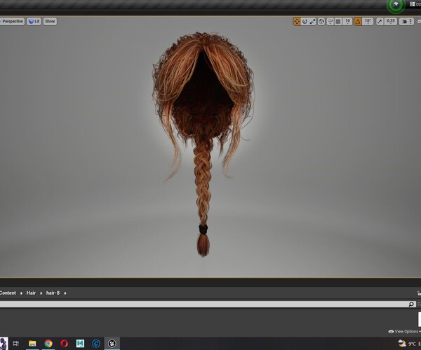Click the braided hair model in viewport
The image size is (421, 350).
coord(203,145)
